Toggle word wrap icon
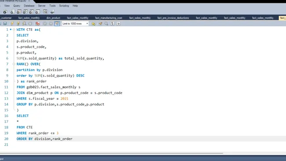Screen dimensions: 286x161 tap(118, 23)
